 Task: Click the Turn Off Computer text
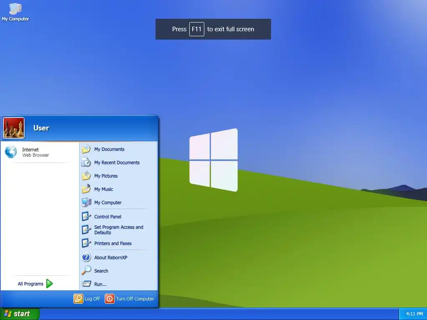[x=135, y=299]
